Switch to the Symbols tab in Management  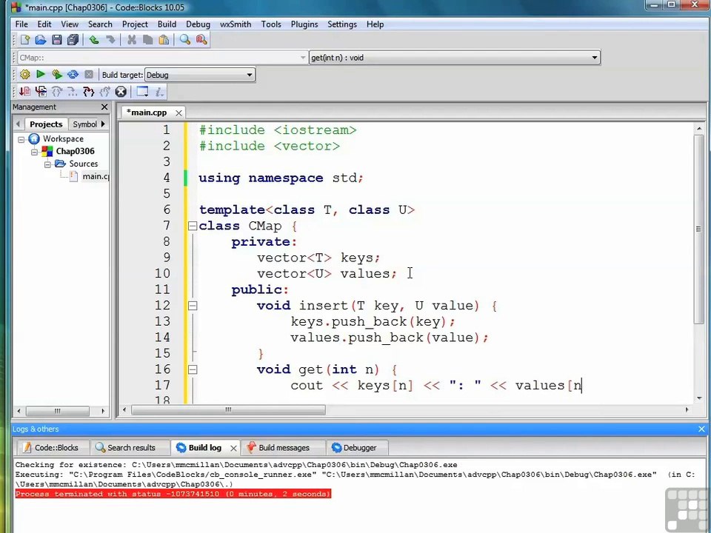tap(84, 124)
